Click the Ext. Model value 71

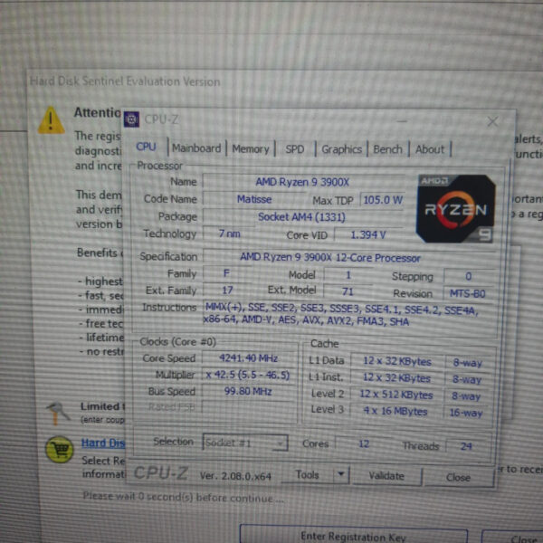pyautogui.click(x=348, y=291)
